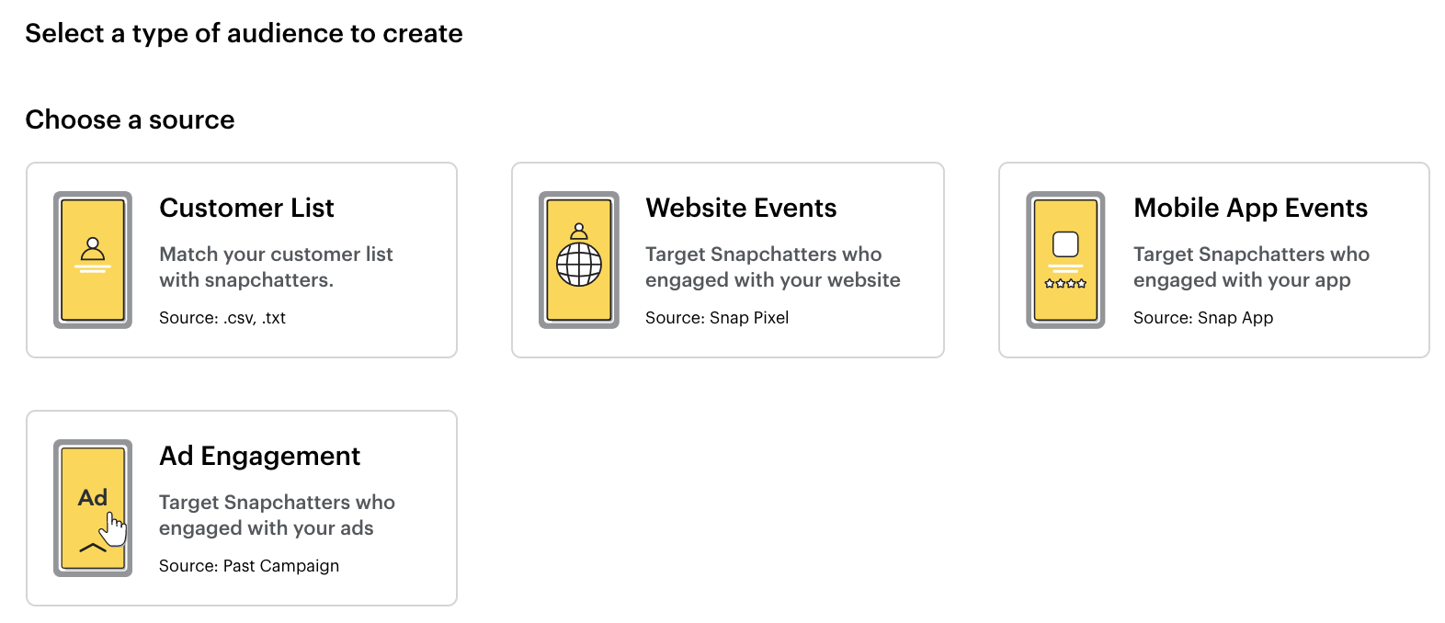
Task: Click "engaged with your ads" description text
Action: (267, 528)
